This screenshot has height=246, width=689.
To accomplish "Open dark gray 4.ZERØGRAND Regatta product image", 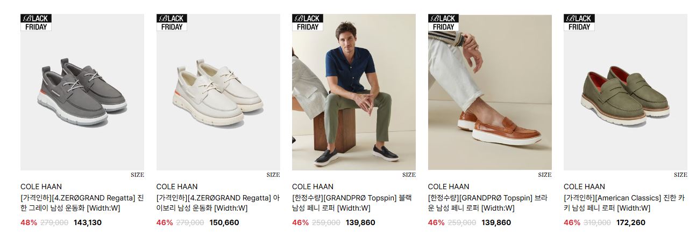I will [x=82, y=92].
